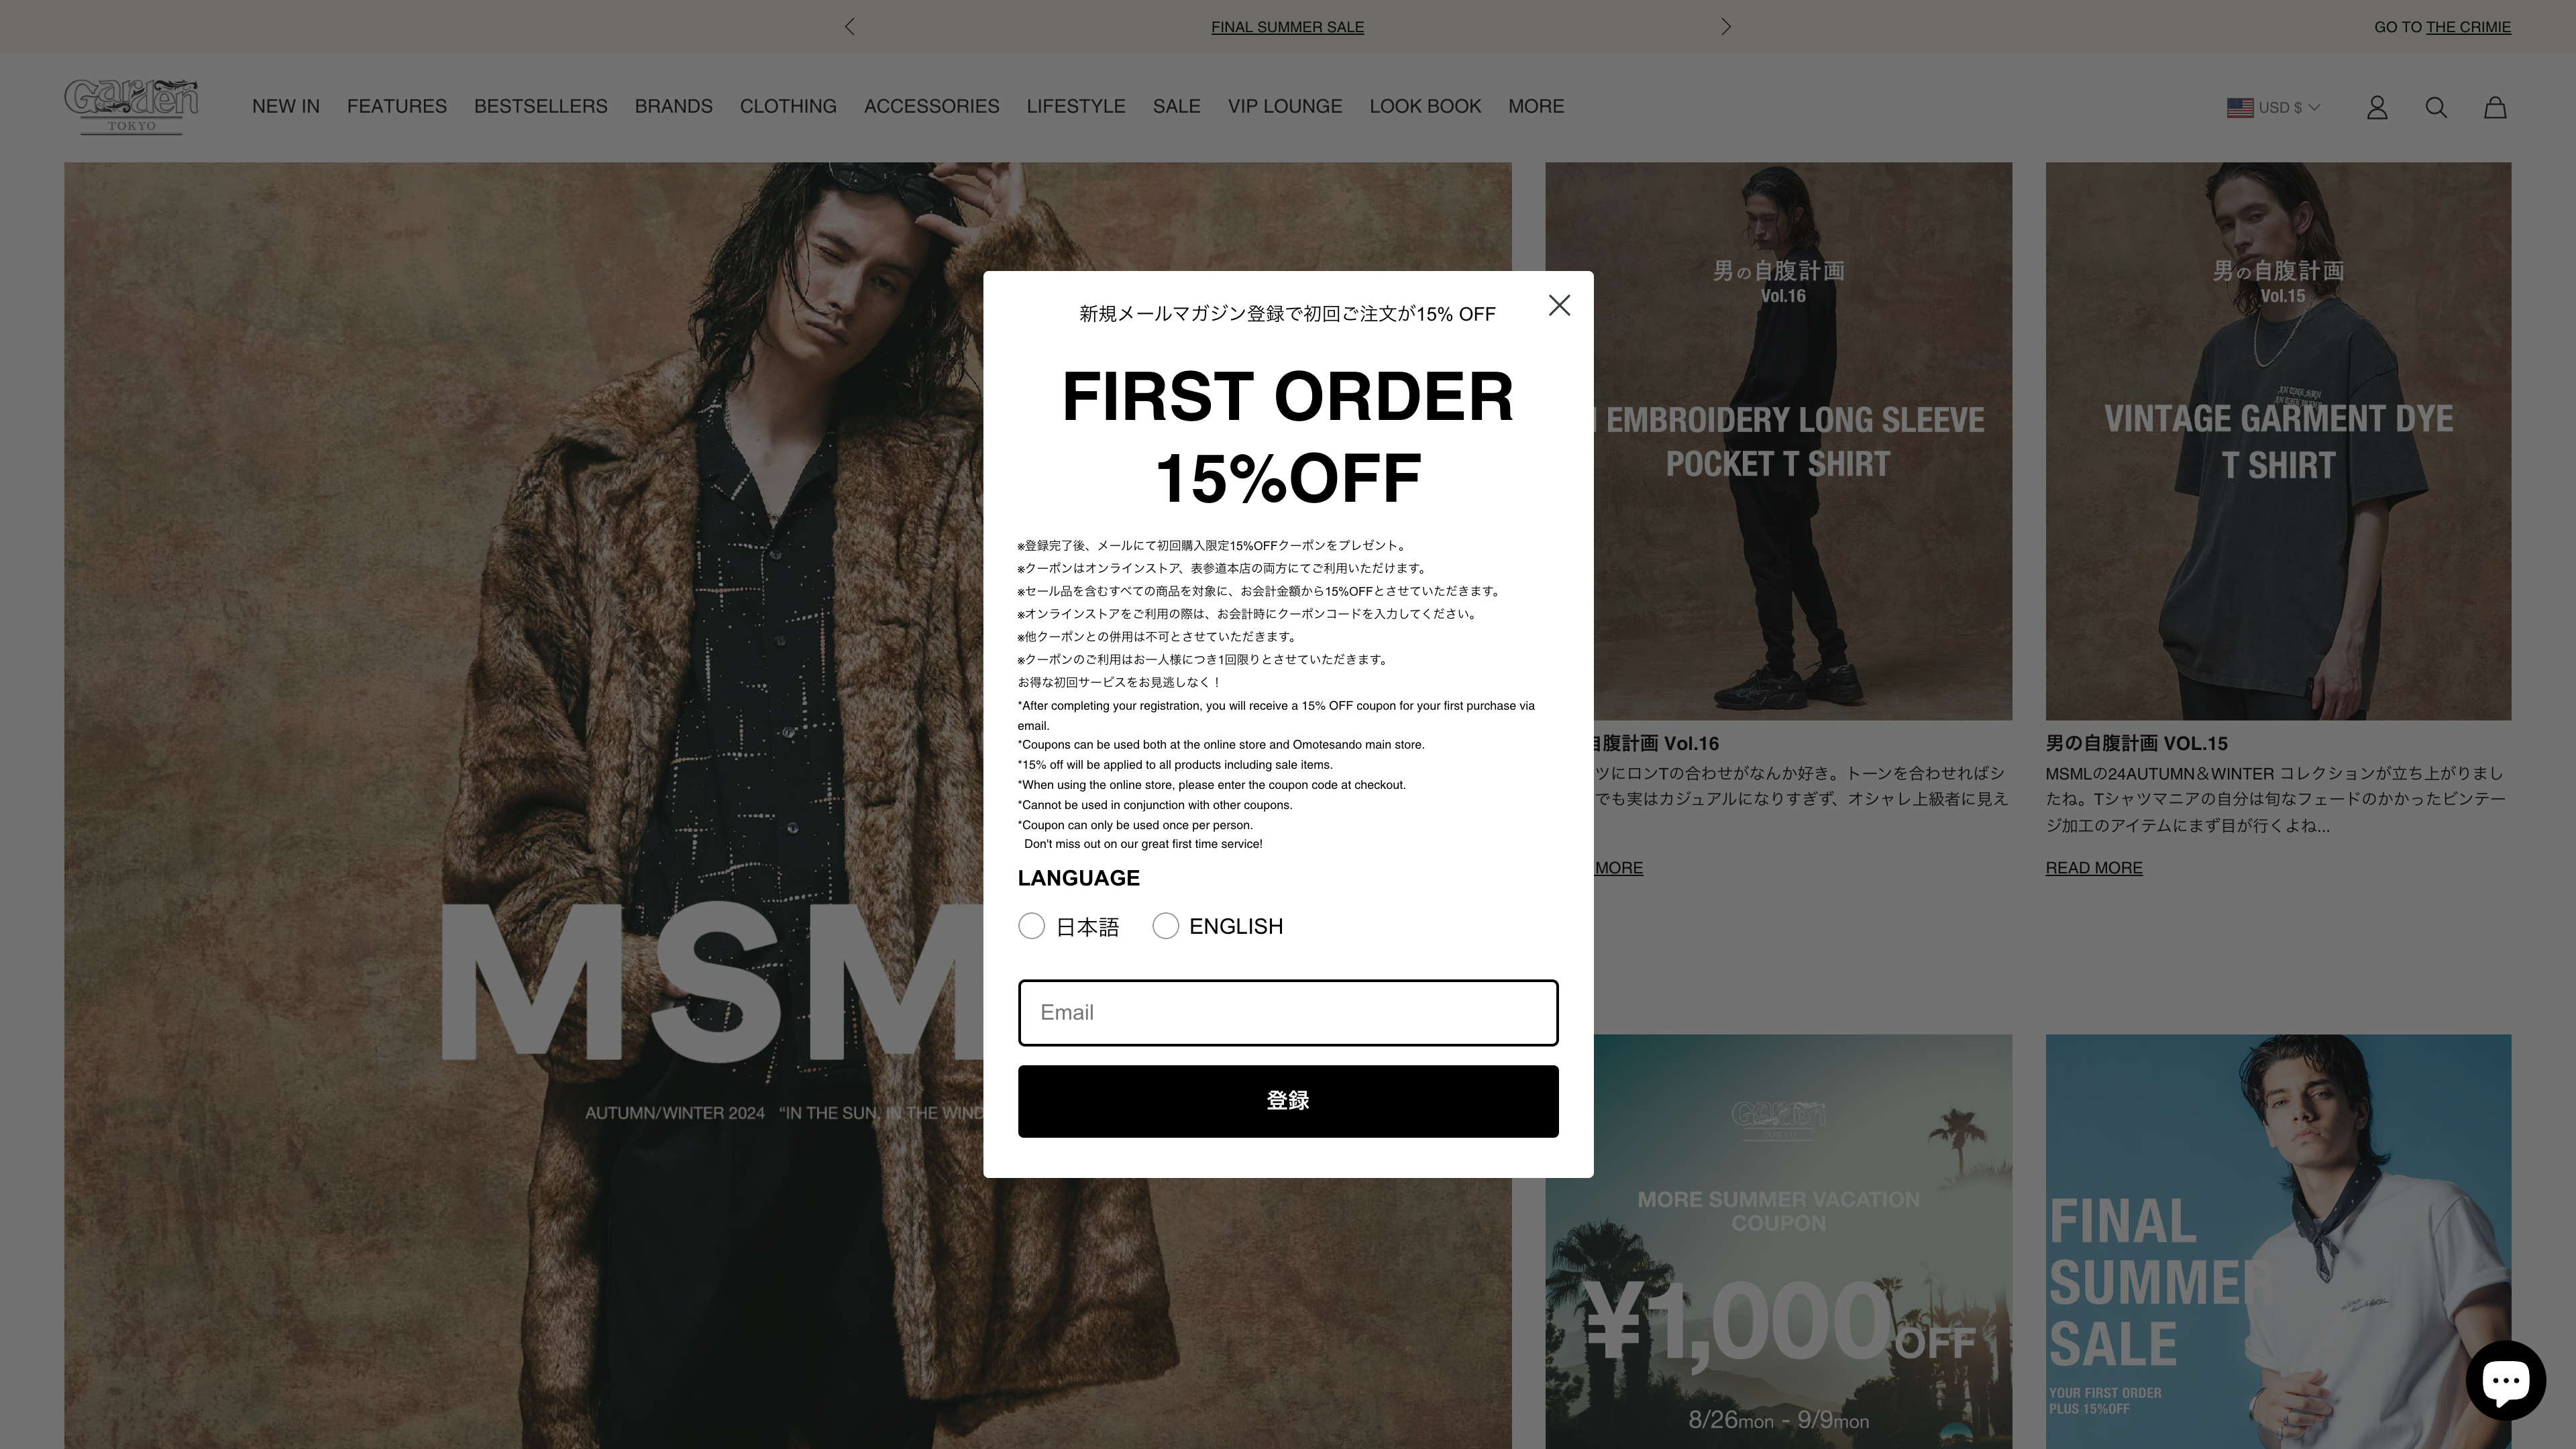This screenshot has height=1449, width=2576.
Task: Open the shopping bag icon
Action: (x=2495, y=108)
